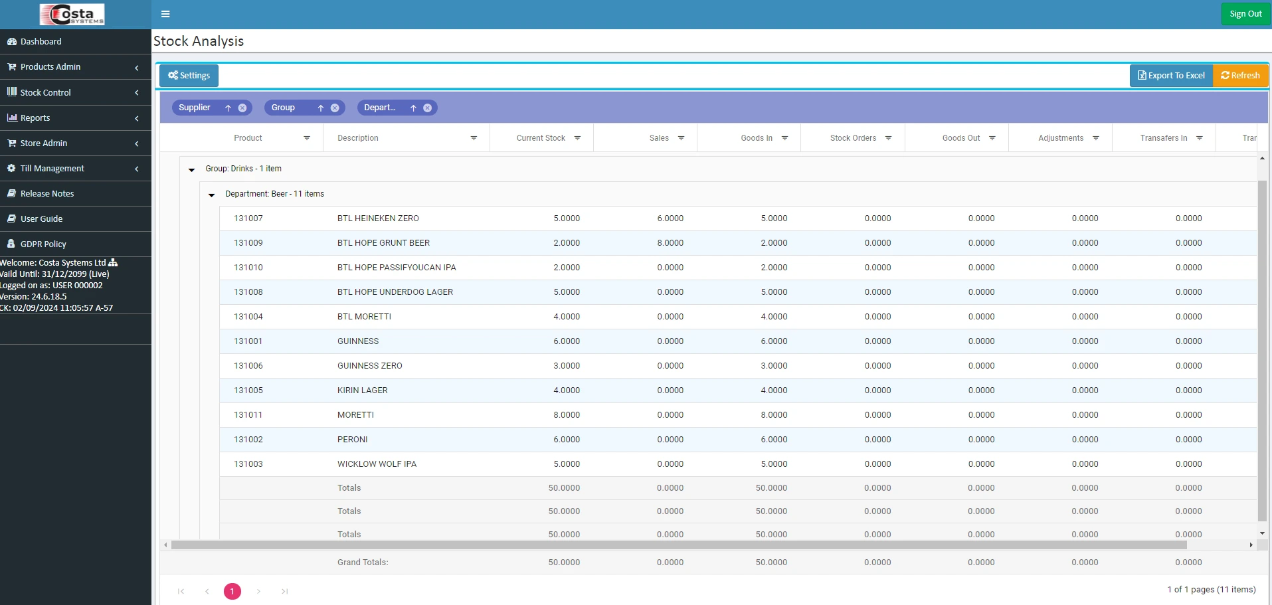Image resolution: width=1272 pixels, height=605 pixels.
Task: Open filter icon for Sales column
Action: [x=681, y=138]
